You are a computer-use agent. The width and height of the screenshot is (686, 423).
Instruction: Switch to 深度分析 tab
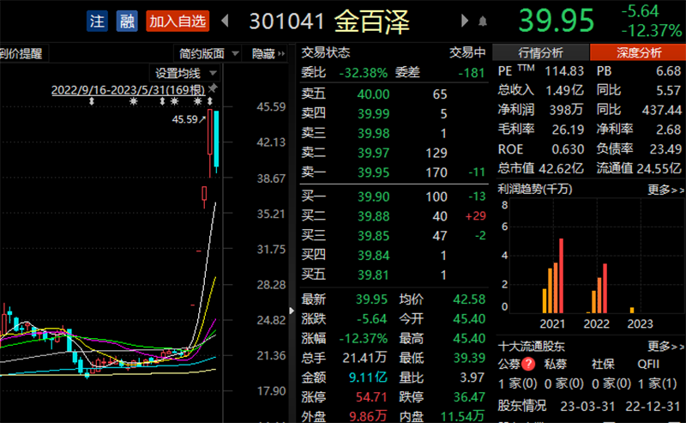pyautogui.click(x=638, y=53)
